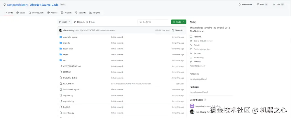Click the file icon beside build.sh
The width and height of the screenshot is (291, 118).
[61, 107]
